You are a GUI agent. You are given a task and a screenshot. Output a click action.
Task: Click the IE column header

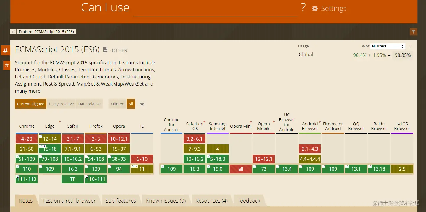[x=142, y=126]
